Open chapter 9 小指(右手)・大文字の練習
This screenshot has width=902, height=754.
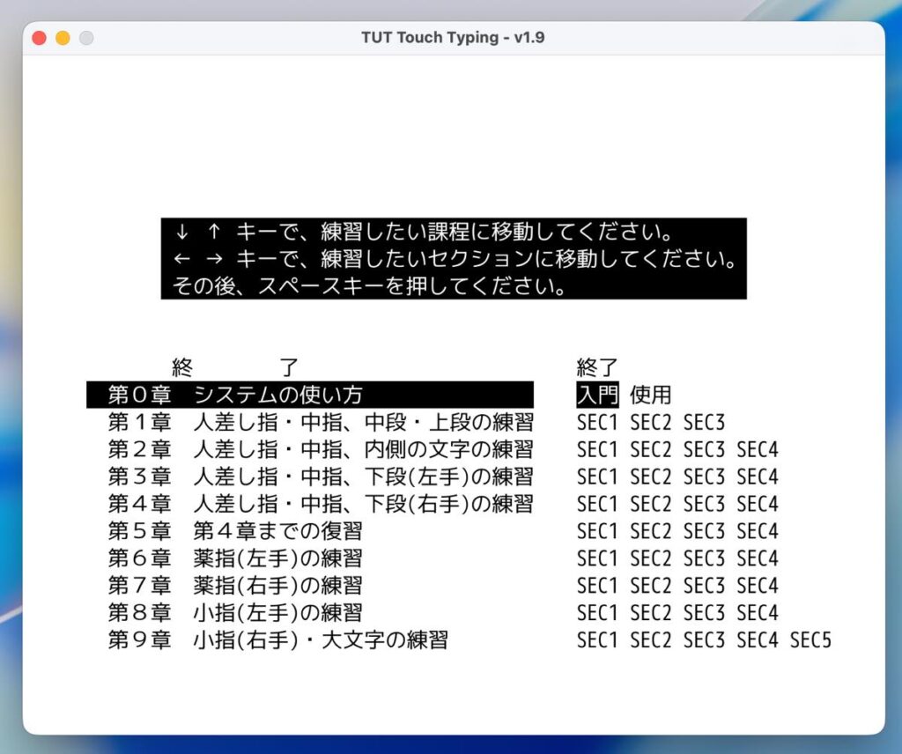tap(277, 640)
